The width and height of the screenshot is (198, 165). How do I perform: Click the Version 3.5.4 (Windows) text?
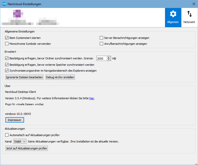pos(20,98)
